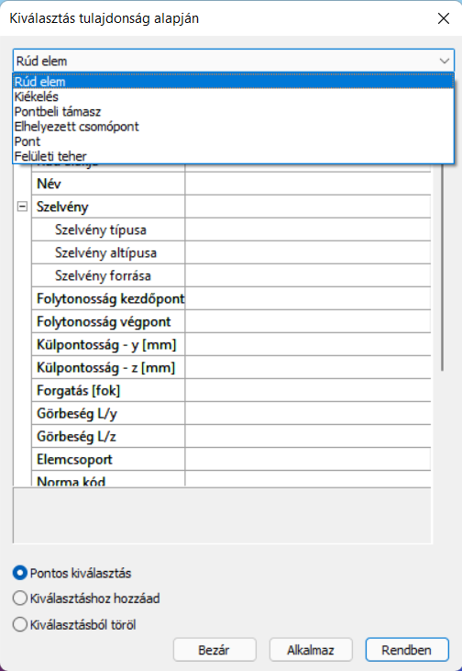
Task: Click the Rúd elem combo box arrow
Action: pyautogui.click(x=444, y=61)
